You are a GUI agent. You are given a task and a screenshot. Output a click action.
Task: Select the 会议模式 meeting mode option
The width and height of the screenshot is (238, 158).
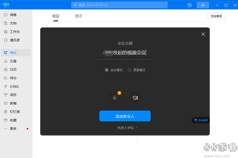tap(107, 70)
